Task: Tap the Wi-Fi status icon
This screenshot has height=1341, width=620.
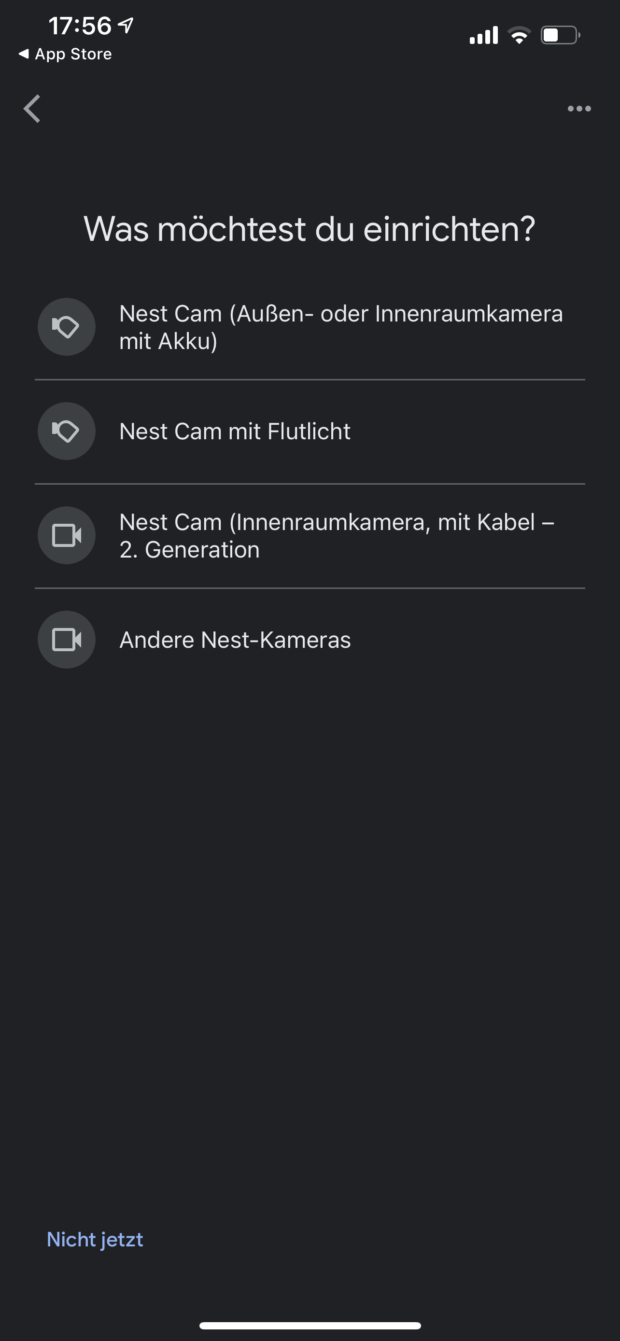Action: coord(519,35)
